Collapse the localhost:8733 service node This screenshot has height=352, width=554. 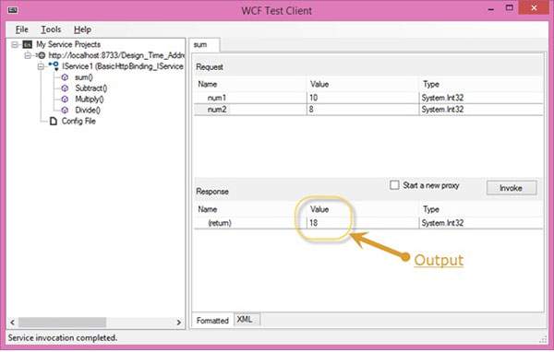click(x=28, y=55)
